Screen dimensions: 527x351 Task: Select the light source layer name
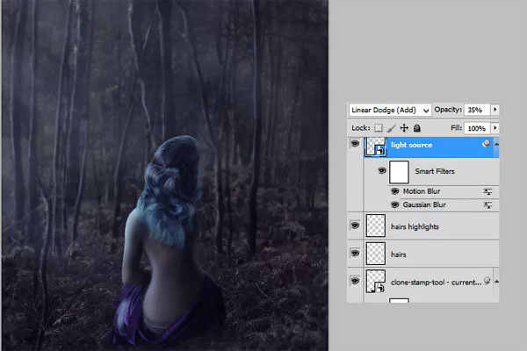411,145
